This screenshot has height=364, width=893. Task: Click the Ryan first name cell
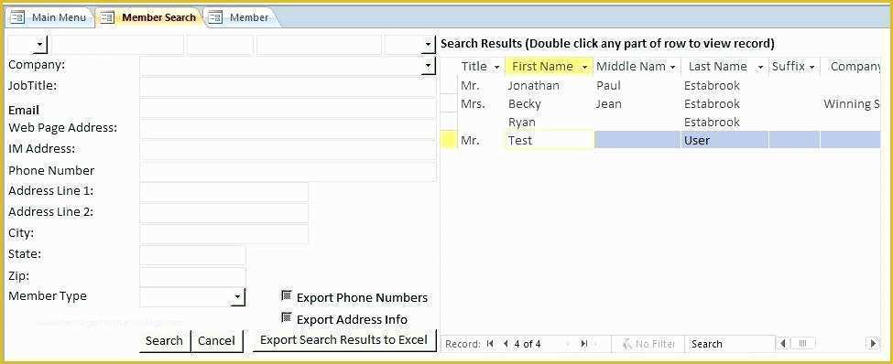[549, 123]
